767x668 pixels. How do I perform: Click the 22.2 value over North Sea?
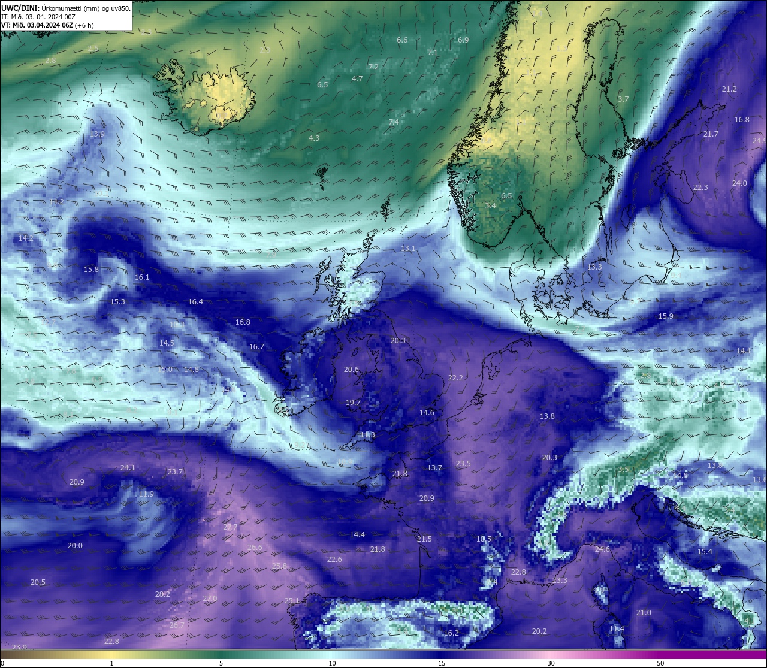point(455,378)
